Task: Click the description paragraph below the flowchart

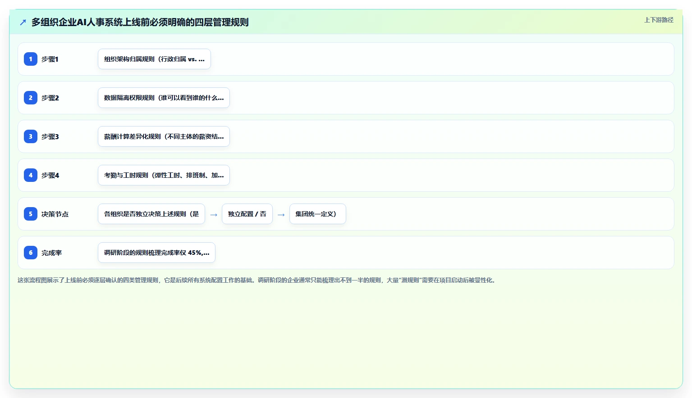Action: [257, 280]
